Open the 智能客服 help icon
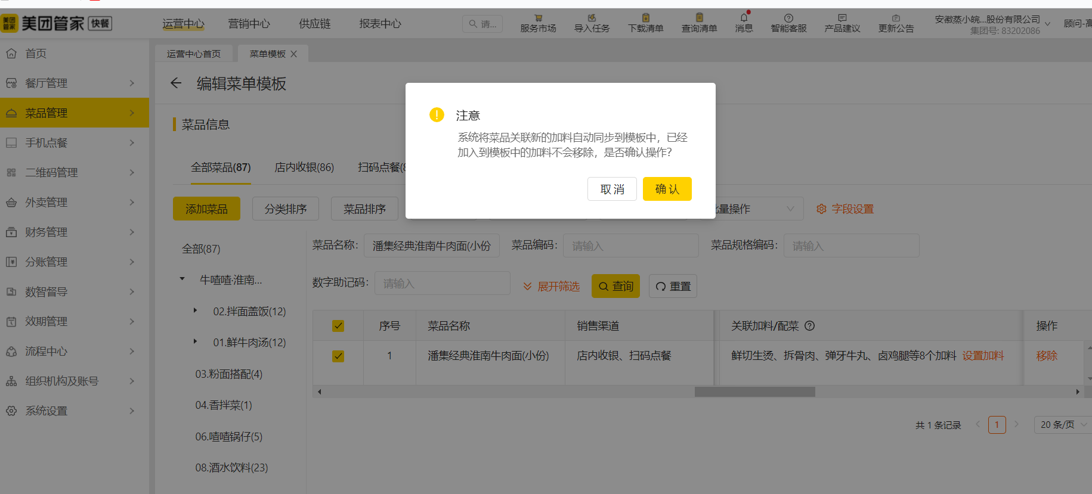The width and height of the screenshot is (1092, 494). pos(788,18)
